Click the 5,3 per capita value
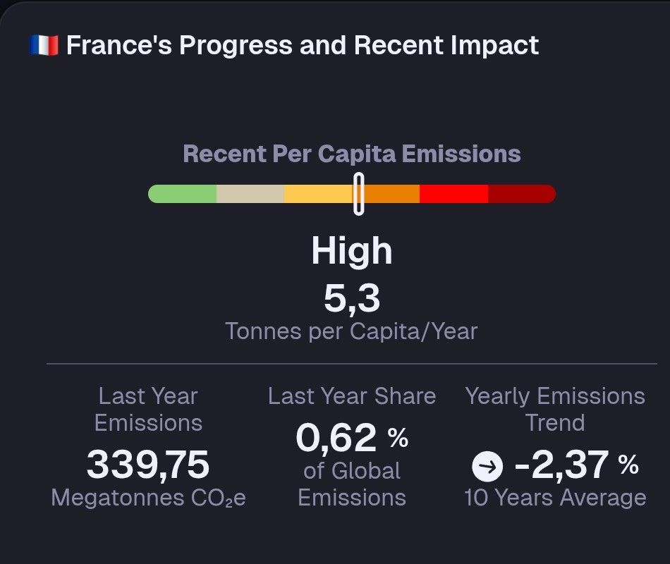Screen dimensions: 670x564 point(352,298)
